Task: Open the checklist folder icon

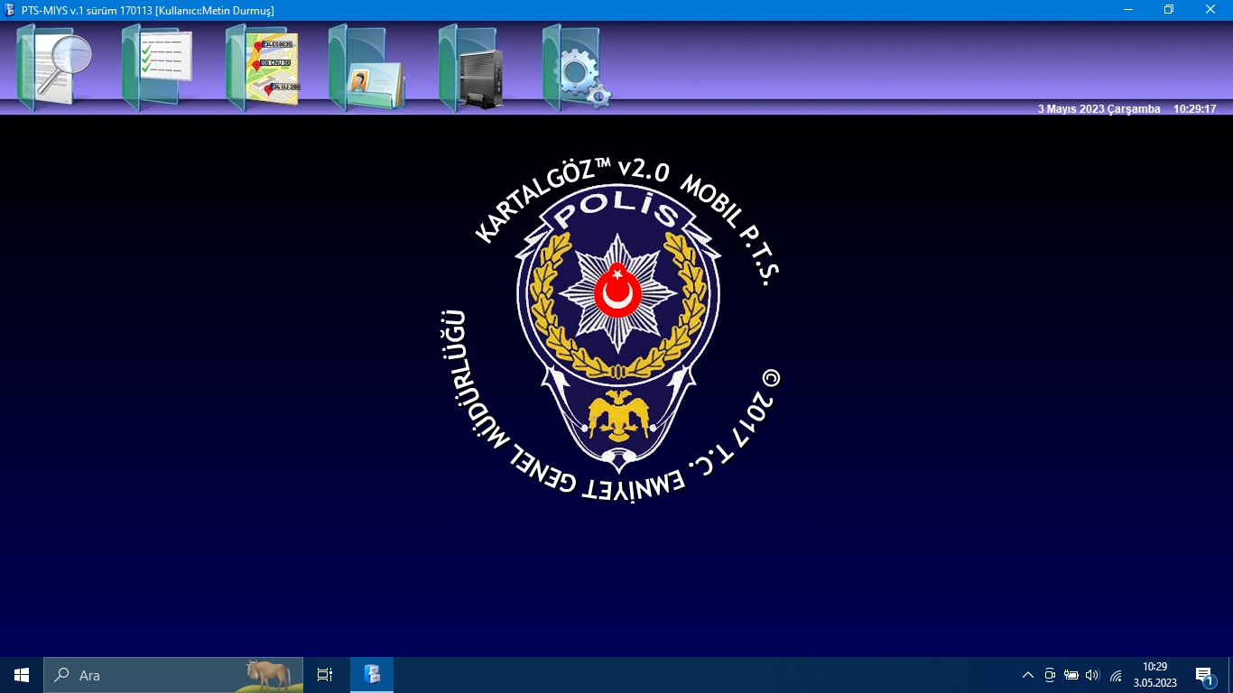Action: 157,67
